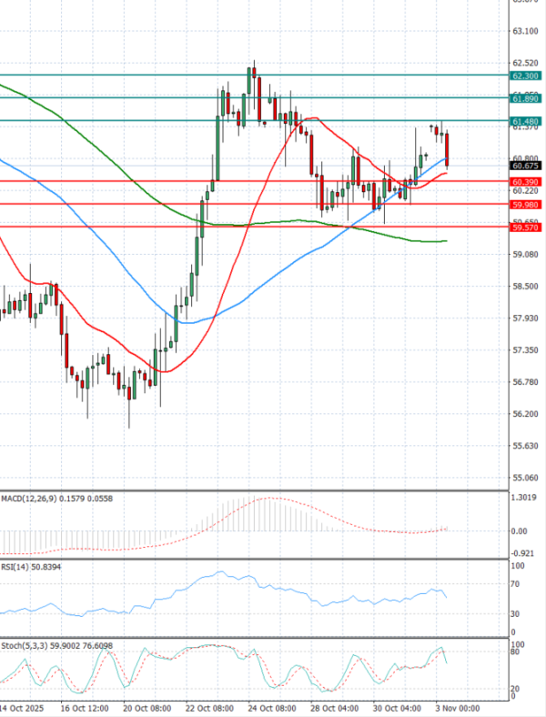Viewport: 546px width, 717px height.
Task: Select the 55.060 price axis label
Action: pyautogui.click(x=525, y=477)
